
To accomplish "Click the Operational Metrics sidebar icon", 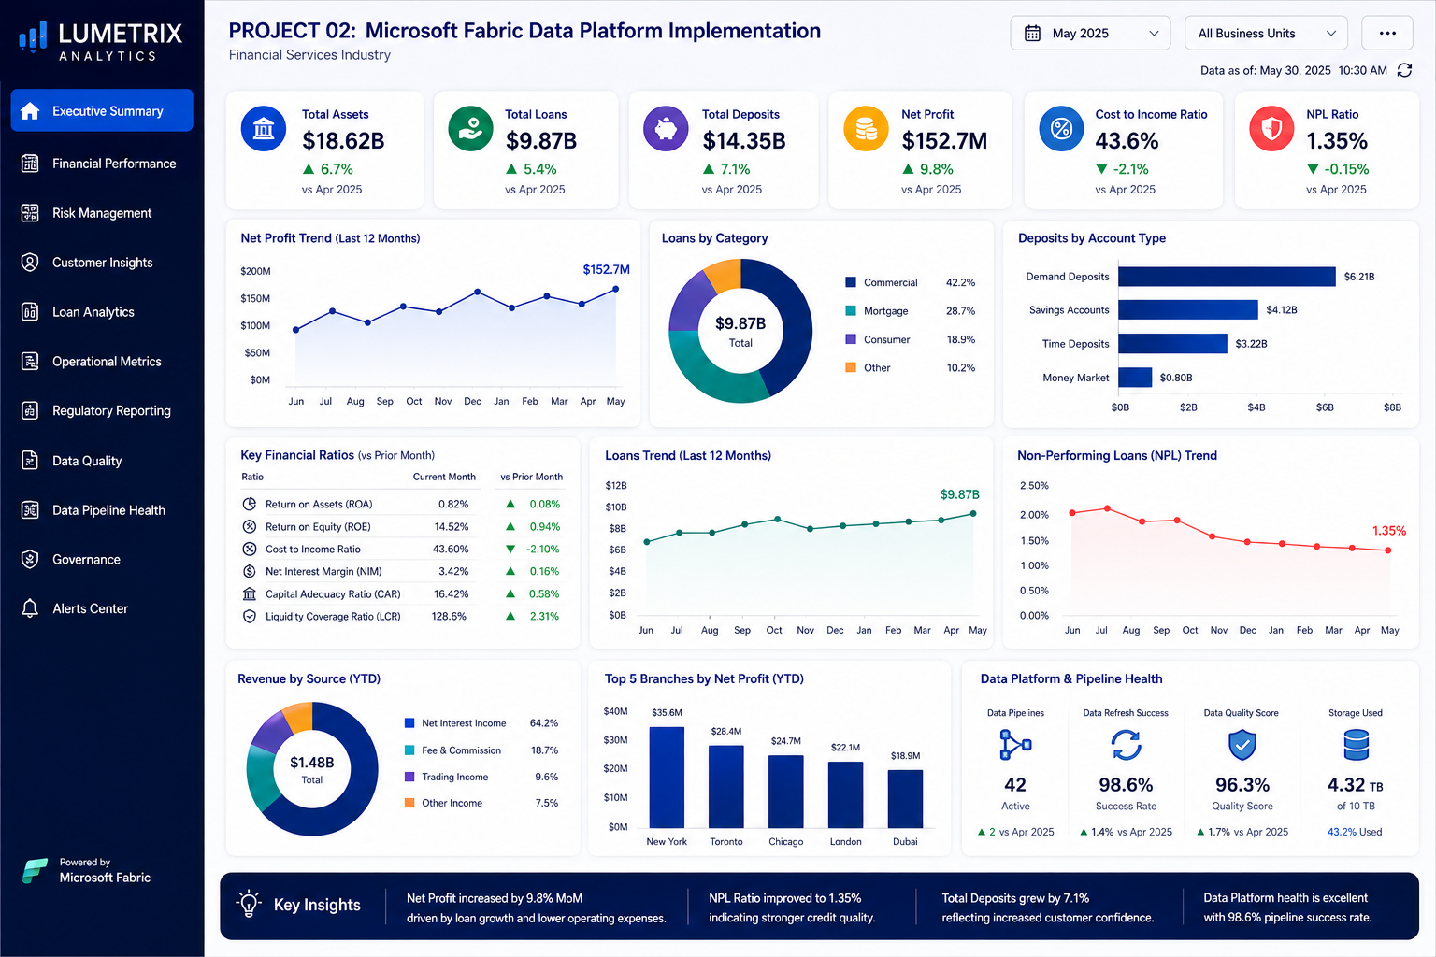I will 30,362.
